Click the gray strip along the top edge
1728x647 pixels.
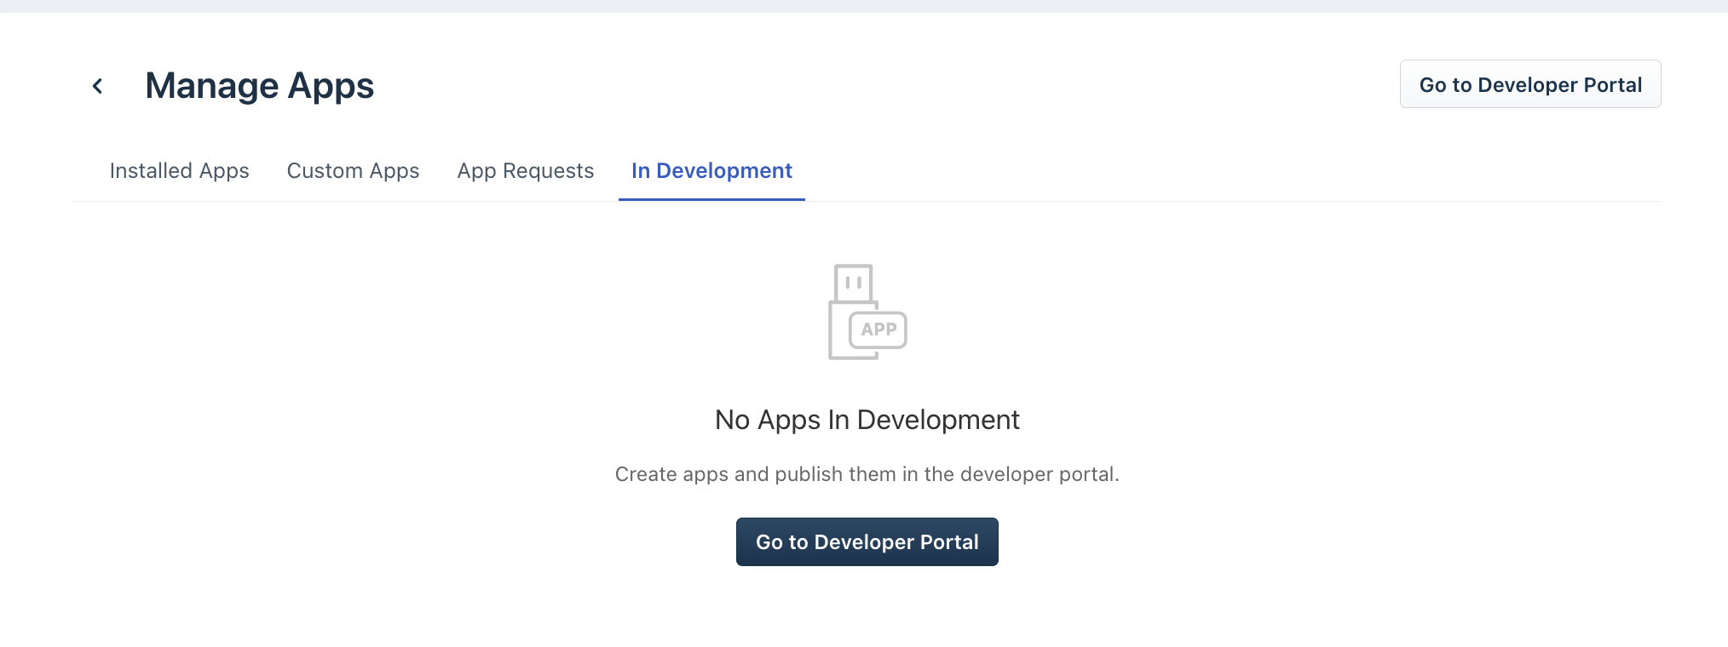pyautogui.click(x=864, y=6)
